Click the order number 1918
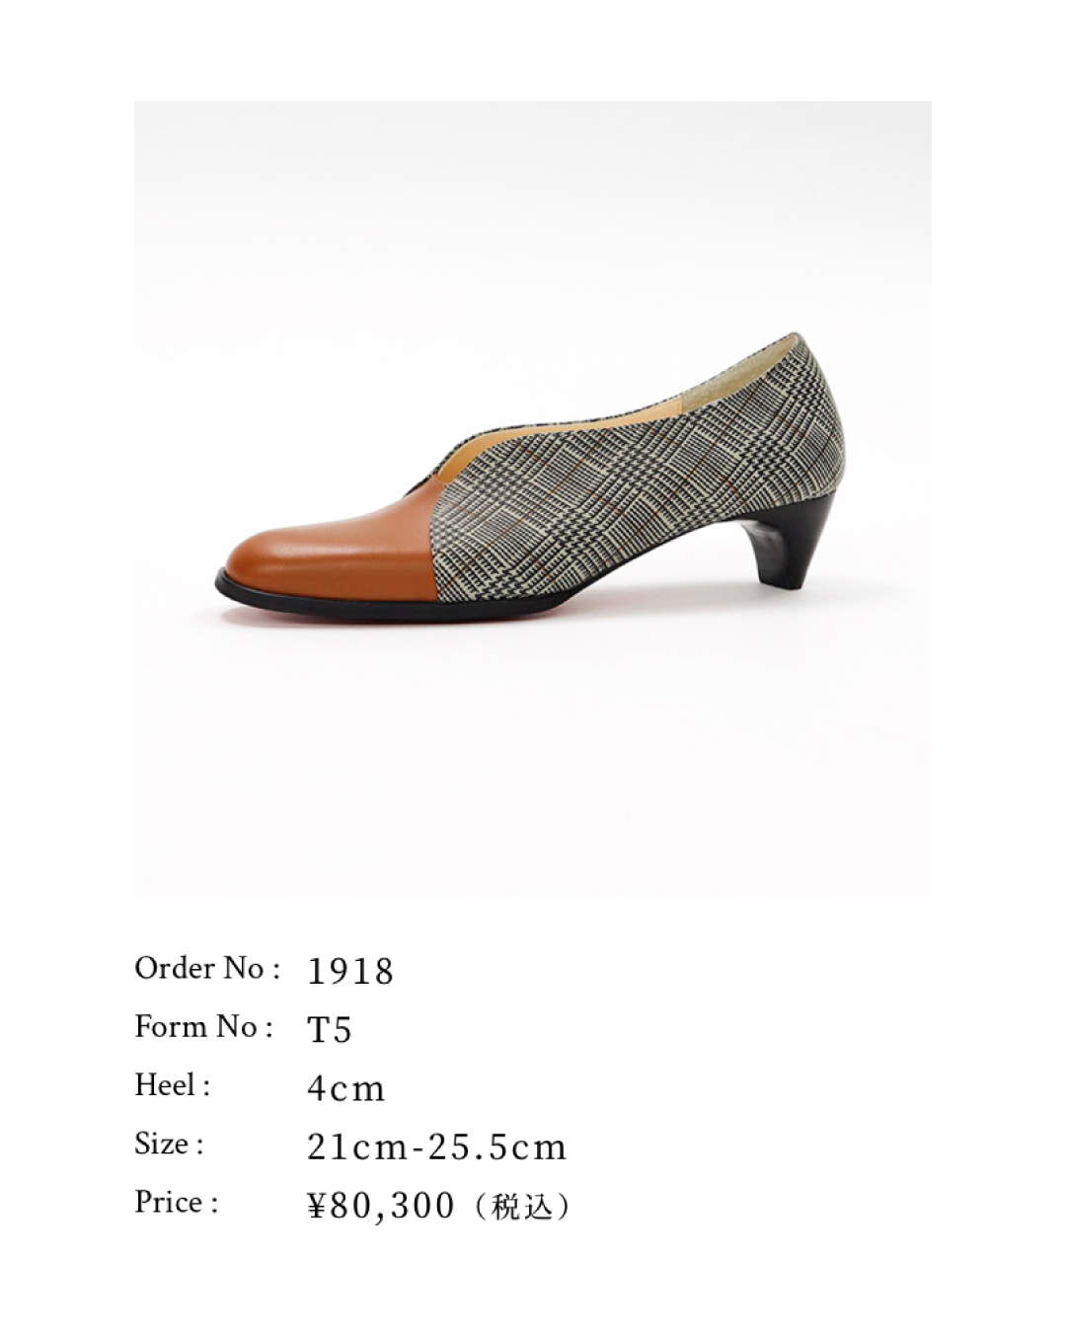The image size is (1066, 1332). [350, 972]
